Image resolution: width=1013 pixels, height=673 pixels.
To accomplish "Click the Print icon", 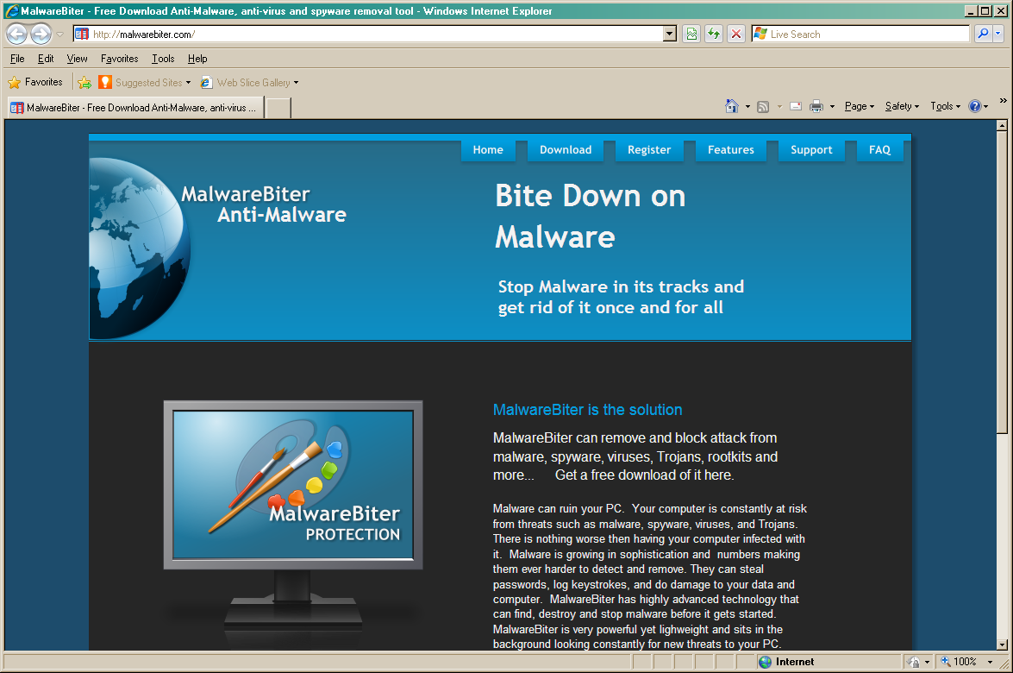I will pyautogui.click(x=816, y=107).
